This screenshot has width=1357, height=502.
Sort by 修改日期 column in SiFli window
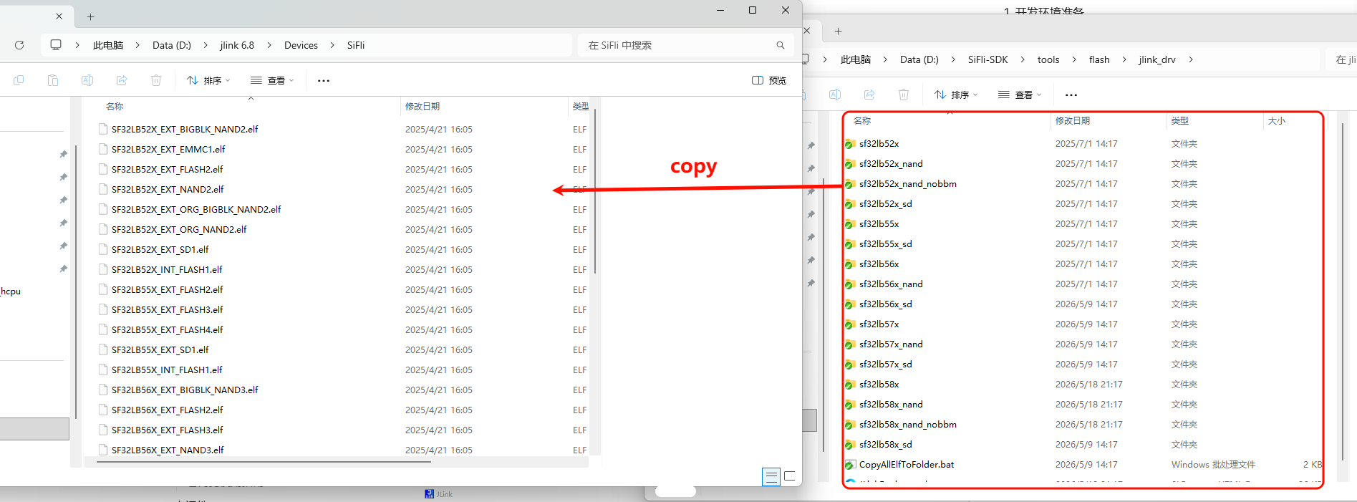(x=422, y=106)
